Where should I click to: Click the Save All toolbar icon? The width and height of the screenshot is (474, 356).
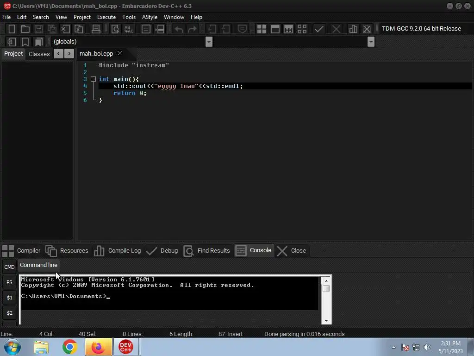pos(52,29)
